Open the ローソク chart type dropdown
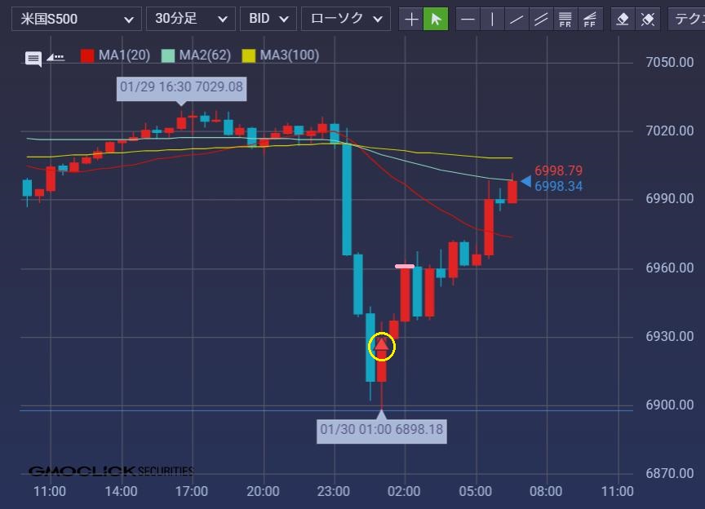Image resolution: width=705 pixels, height=509 pixels. pos(345,19)
